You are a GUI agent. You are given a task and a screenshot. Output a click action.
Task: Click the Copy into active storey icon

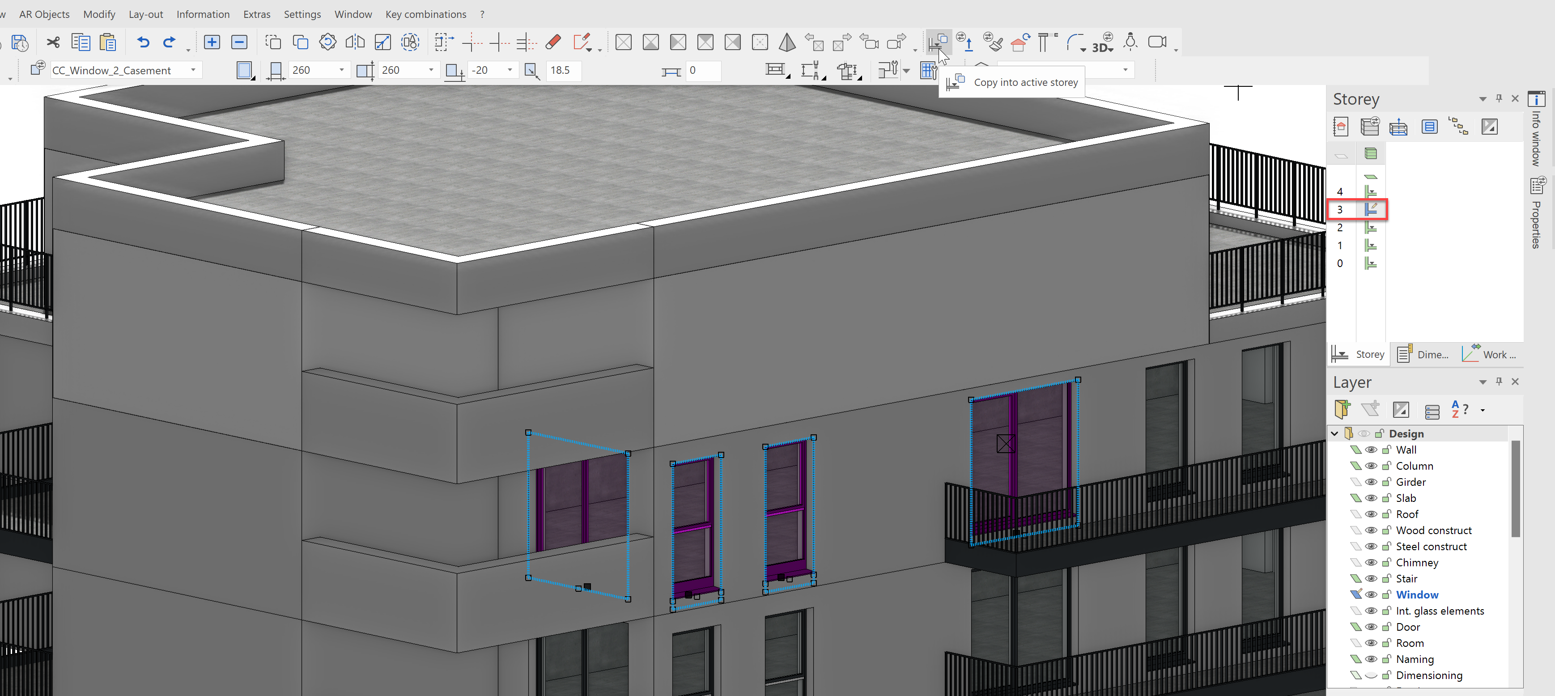938,42
